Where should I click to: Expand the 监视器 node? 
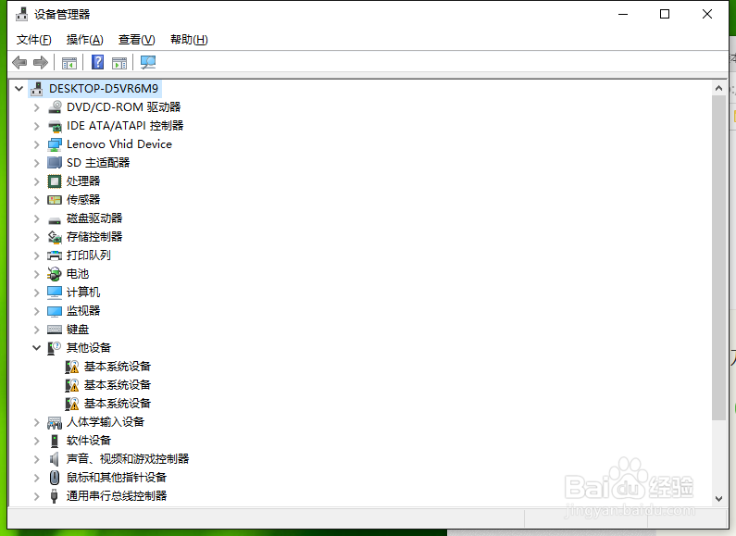(37, 311)
